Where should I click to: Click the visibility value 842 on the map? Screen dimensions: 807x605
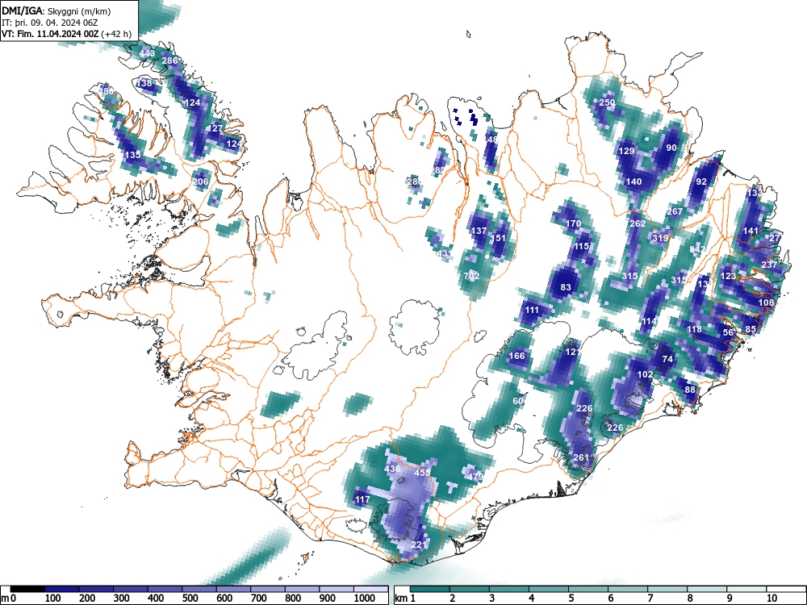[697, 249]
